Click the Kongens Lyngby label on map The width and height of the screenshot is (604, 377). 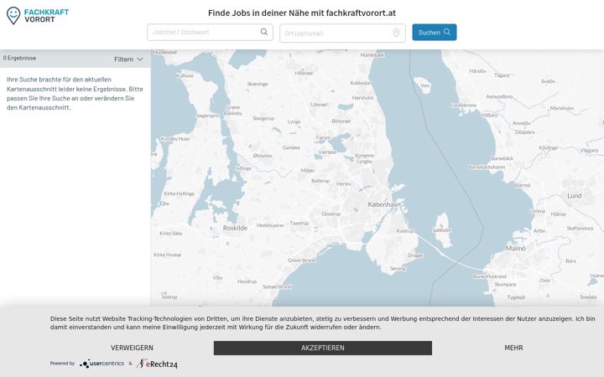(x=364, y=158)
